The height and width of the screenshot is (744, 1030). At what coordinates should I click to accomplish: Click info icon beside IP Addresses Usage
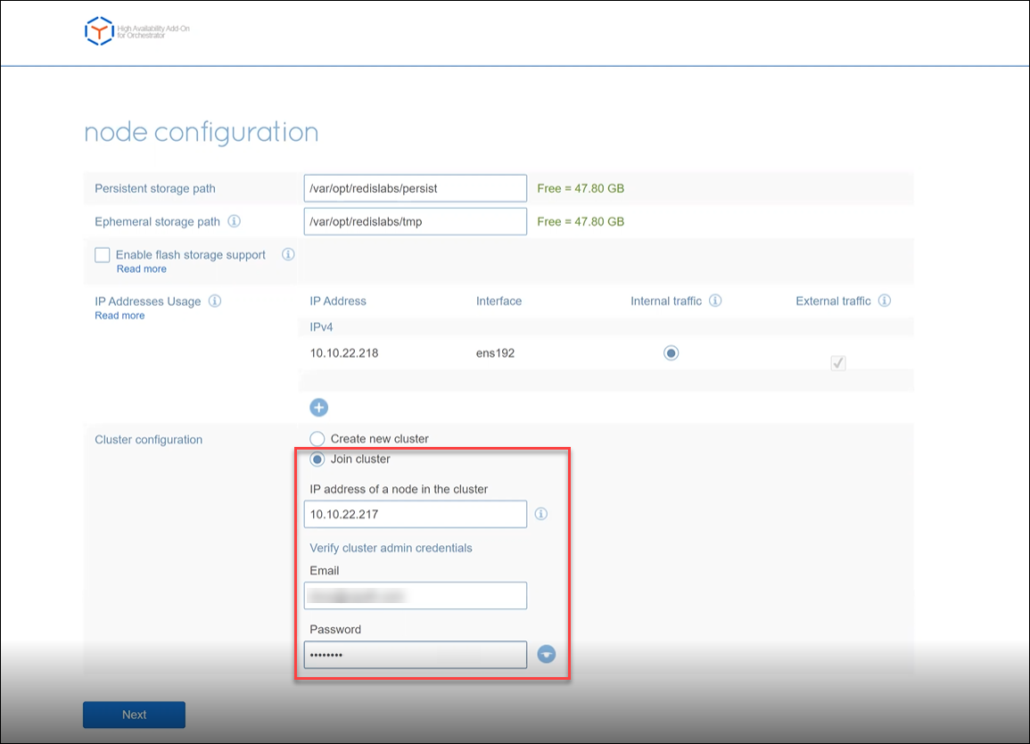pos(215,302)
